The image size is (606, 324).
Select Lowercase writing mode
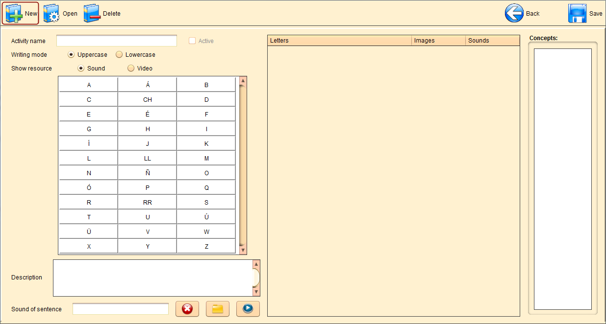[119, 54]
